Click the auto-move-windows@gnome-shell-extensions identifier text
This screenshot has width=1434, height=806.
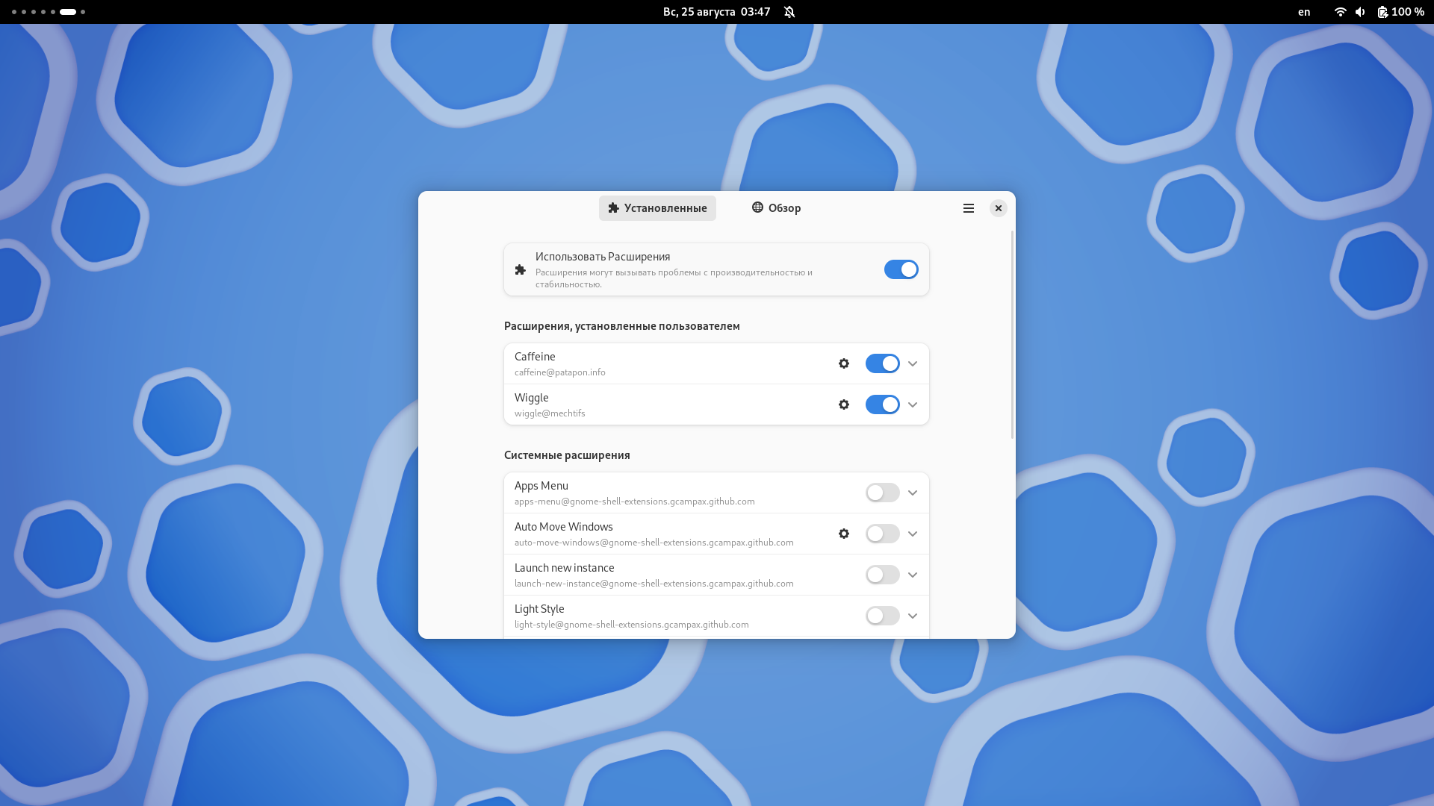click(654, 543)
